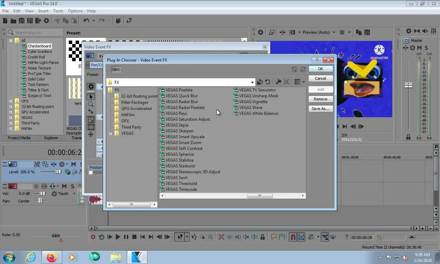
Task: Click the audio track Pan slider handle
Action: pyautogui.click(x=40, y=201)
